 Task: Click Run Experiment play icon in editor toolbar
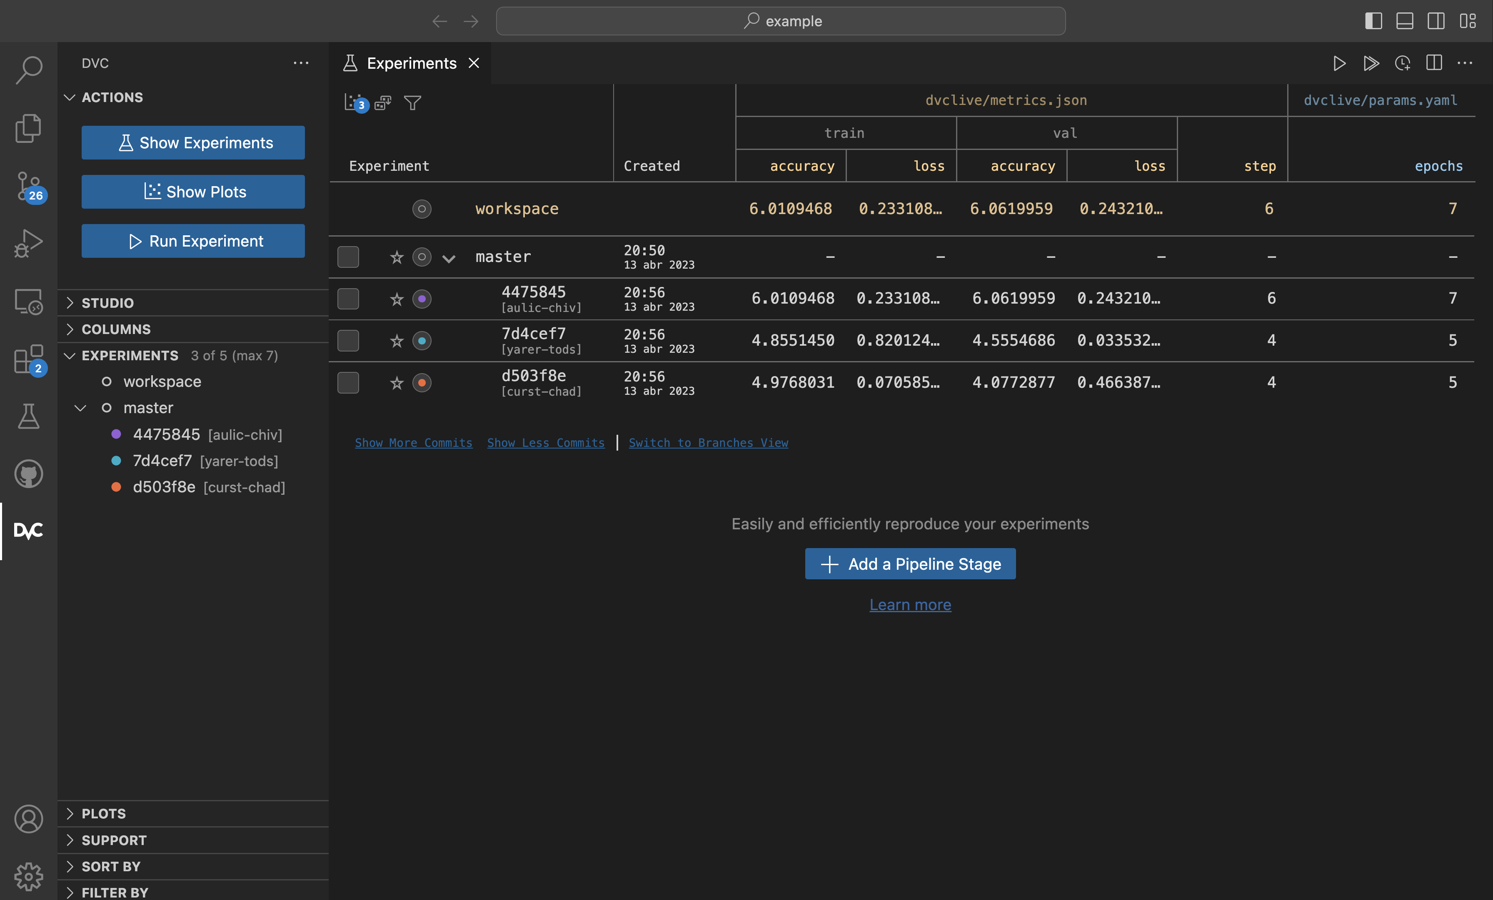[1339, 63]
